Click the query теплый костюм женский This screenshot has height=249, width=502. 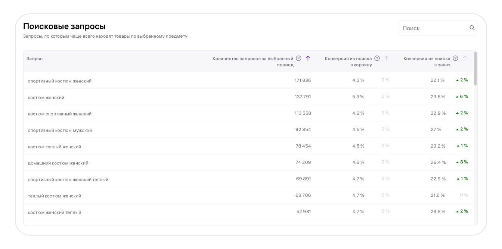pos(54,196)
